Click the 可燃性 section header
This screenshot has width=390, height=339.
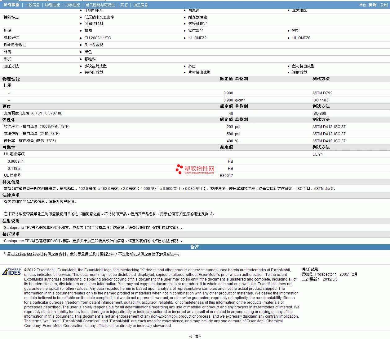[x=9, y=147]
